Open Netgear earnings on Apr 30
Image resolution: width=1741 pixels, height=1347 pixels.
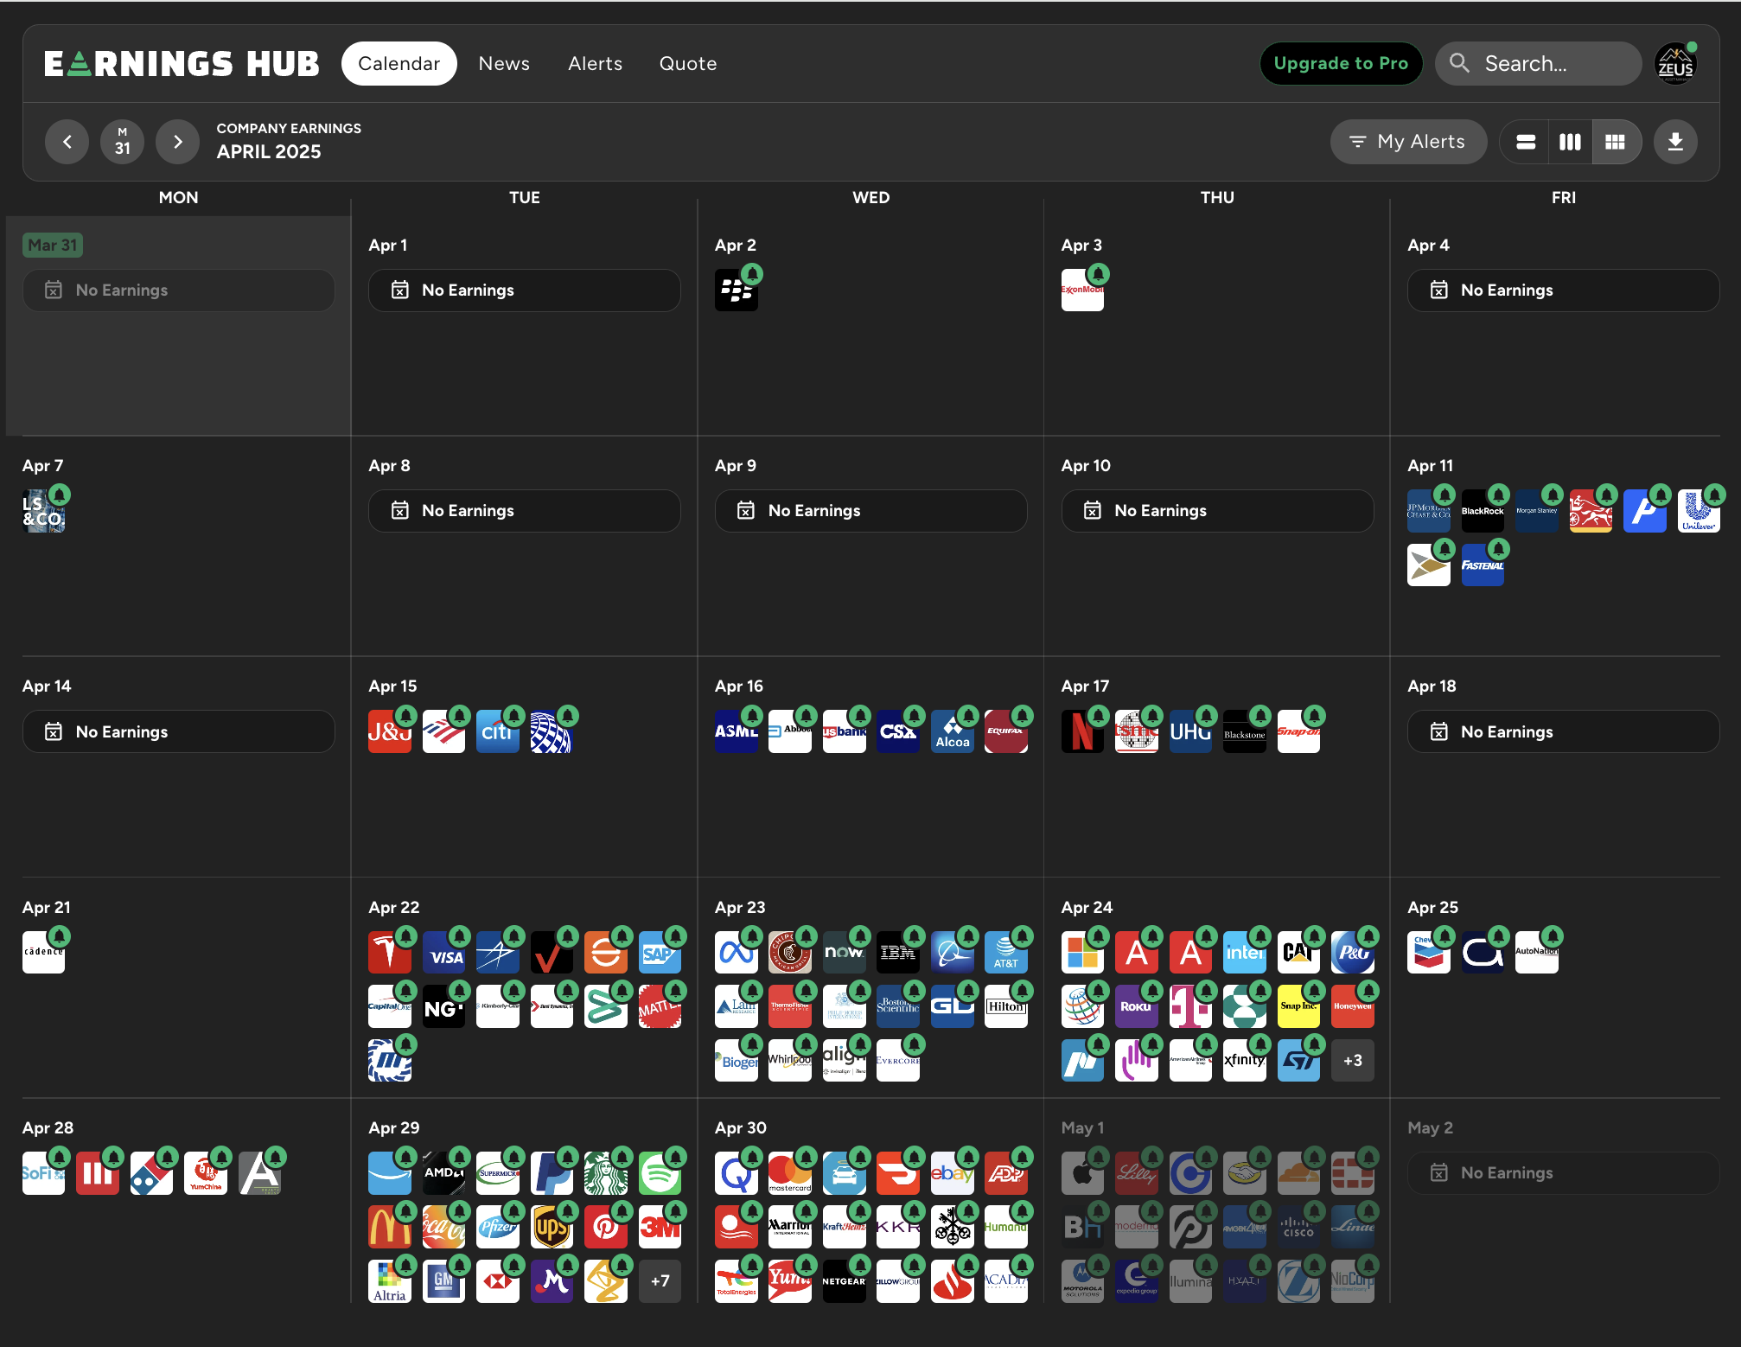click(845, 1280)
